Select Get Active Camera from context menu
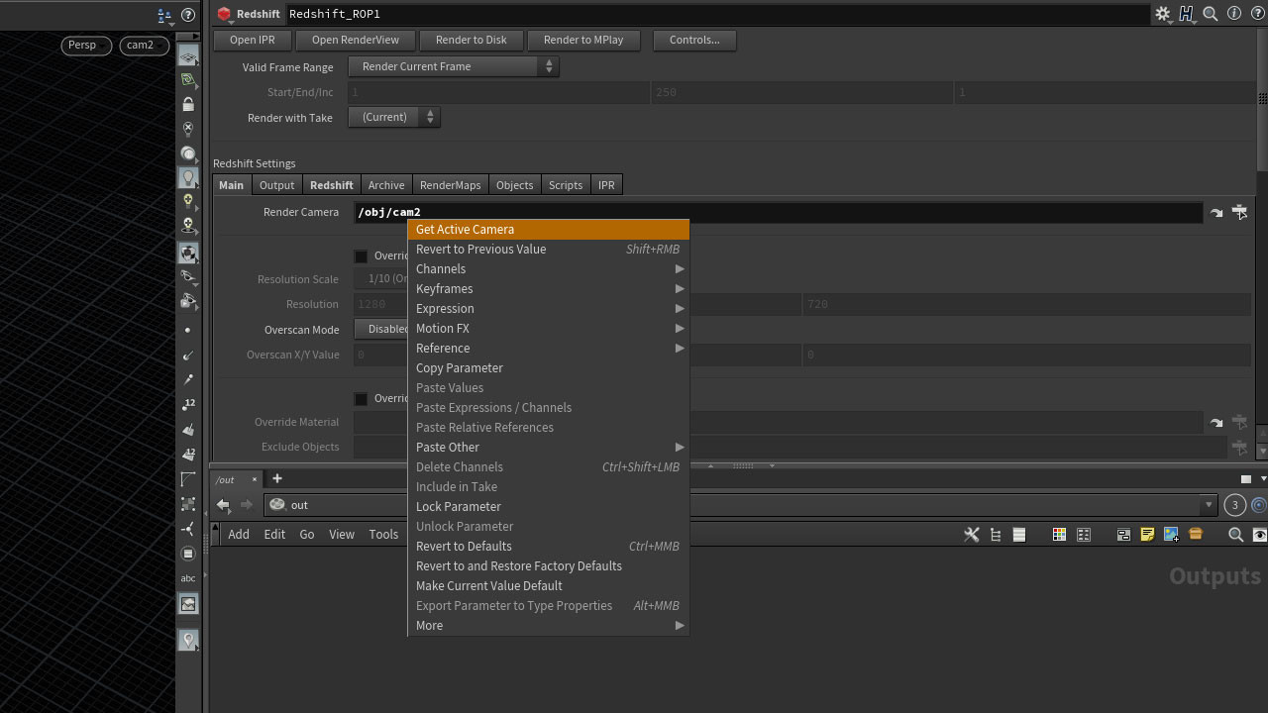This screenshot has height=713, width=1268. (x=465, y=229)
